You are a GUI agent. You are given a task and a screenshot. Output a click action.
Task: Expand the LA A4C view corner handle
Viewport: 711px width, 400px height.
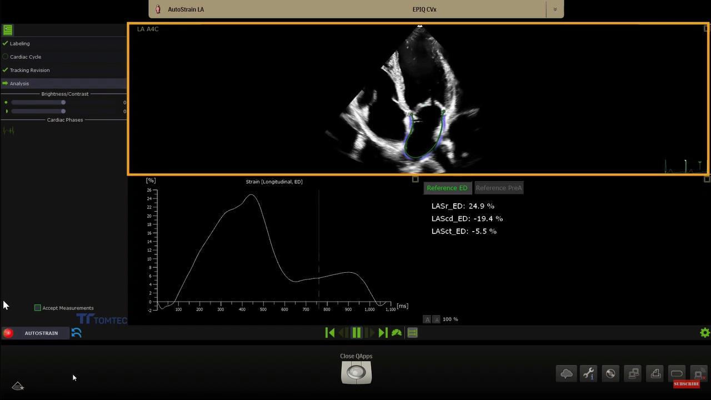click(707, 28)
